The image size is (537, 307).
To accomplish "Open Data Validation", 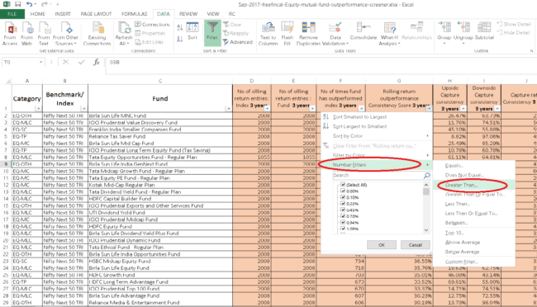I will (x=335, y=34).
